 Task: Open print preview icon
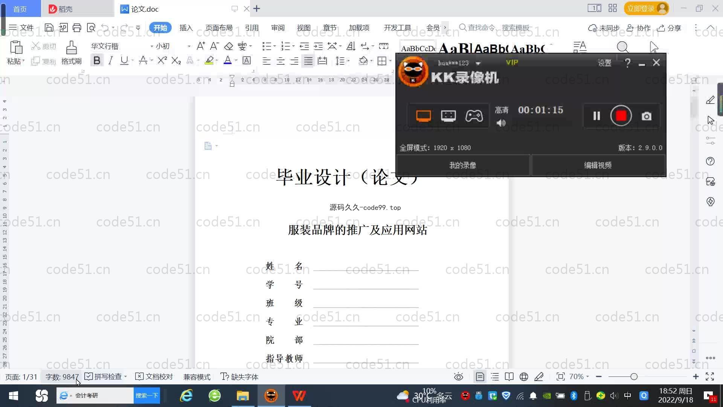91,28
